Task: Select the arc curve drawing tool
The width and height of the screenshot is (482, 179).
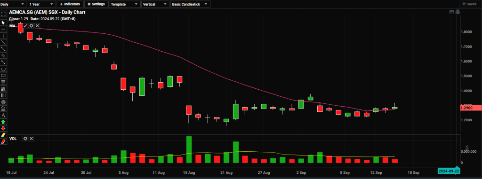Action: [3, 69]
